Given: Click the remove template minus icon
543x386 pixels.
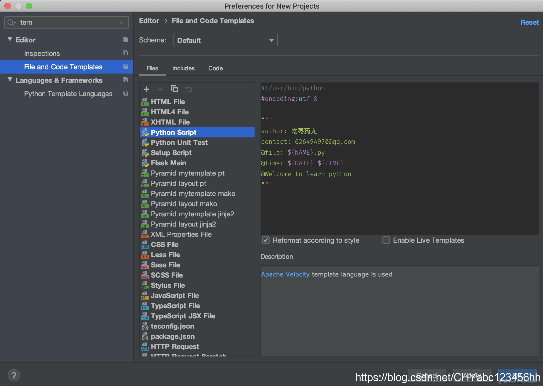Looking at the screenshot, I should (161, 89).
